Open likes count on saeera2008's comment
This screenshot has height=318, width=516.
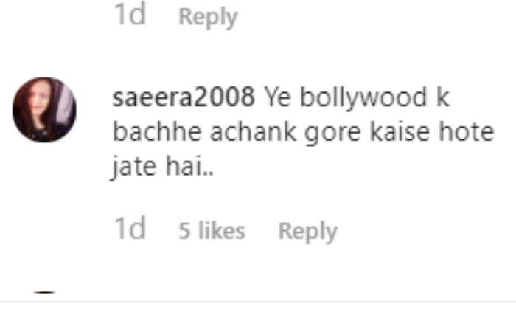coord(212,230)
